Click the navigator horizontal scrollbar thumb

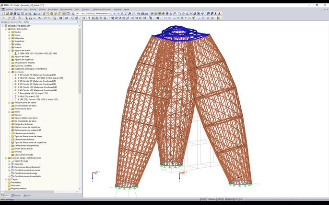tap(29, 192)
